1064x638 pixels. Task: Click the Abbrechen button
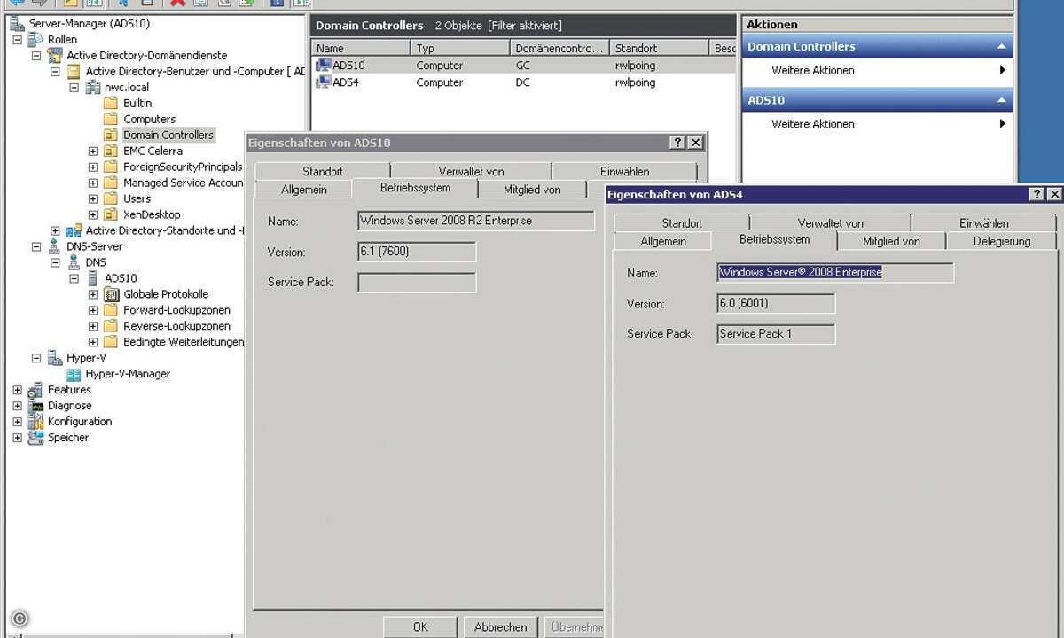tap(499, 626)
